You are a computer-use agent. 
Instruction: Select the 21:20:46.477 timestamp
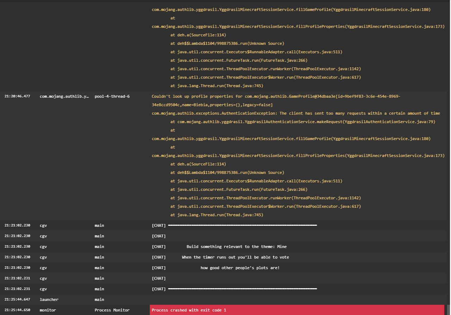17,96
